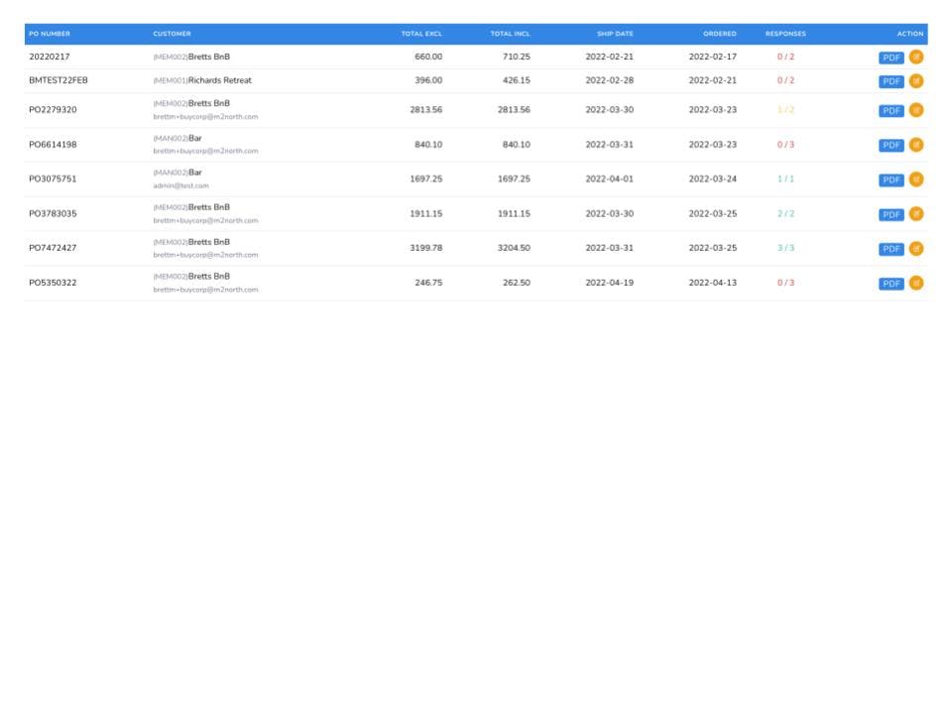Viewport: 952px width, 714px height.
Task: Click orange circle icon in PO7472427 row
Action: click(x=916, y=248)
